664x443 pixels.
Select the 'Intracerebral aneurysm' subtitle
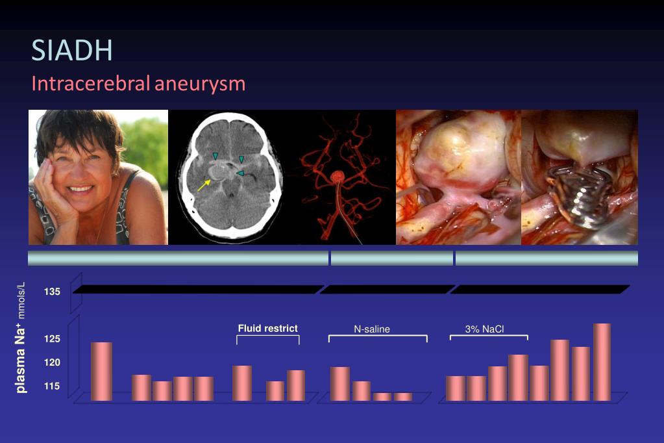pyautogui.click(x=138, y=84)
